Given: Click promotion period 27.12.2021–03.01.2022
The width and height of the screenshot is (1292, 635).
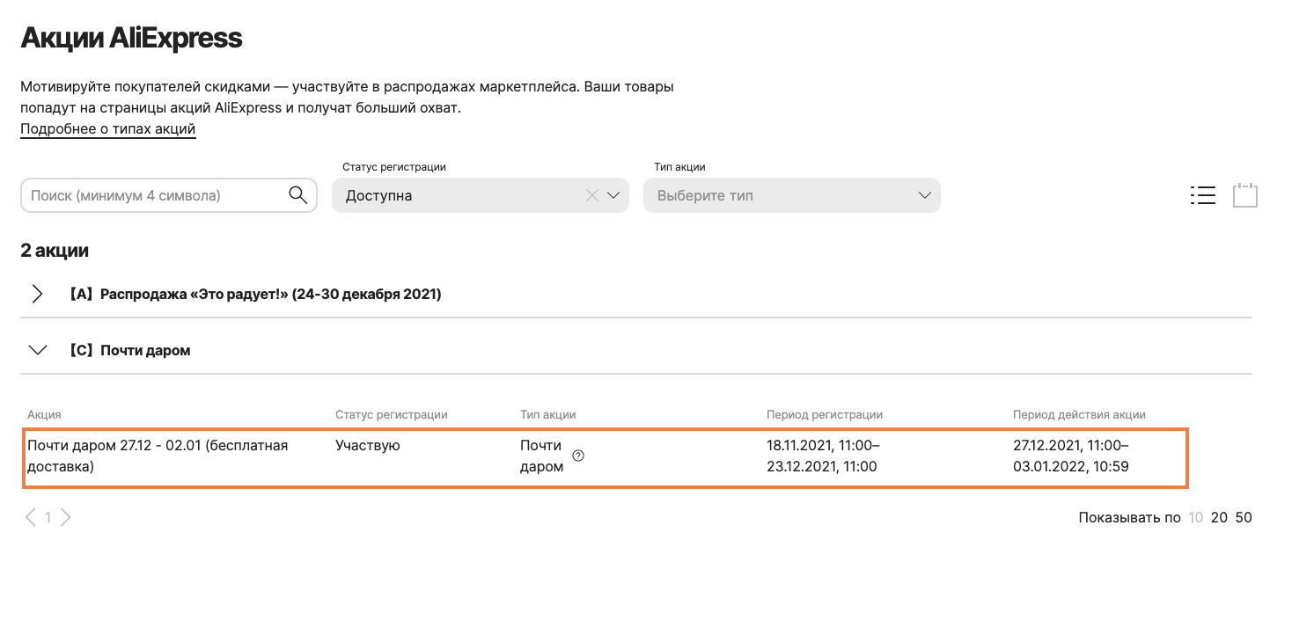Looking at the screenshot, I should tap(1071, 456).
